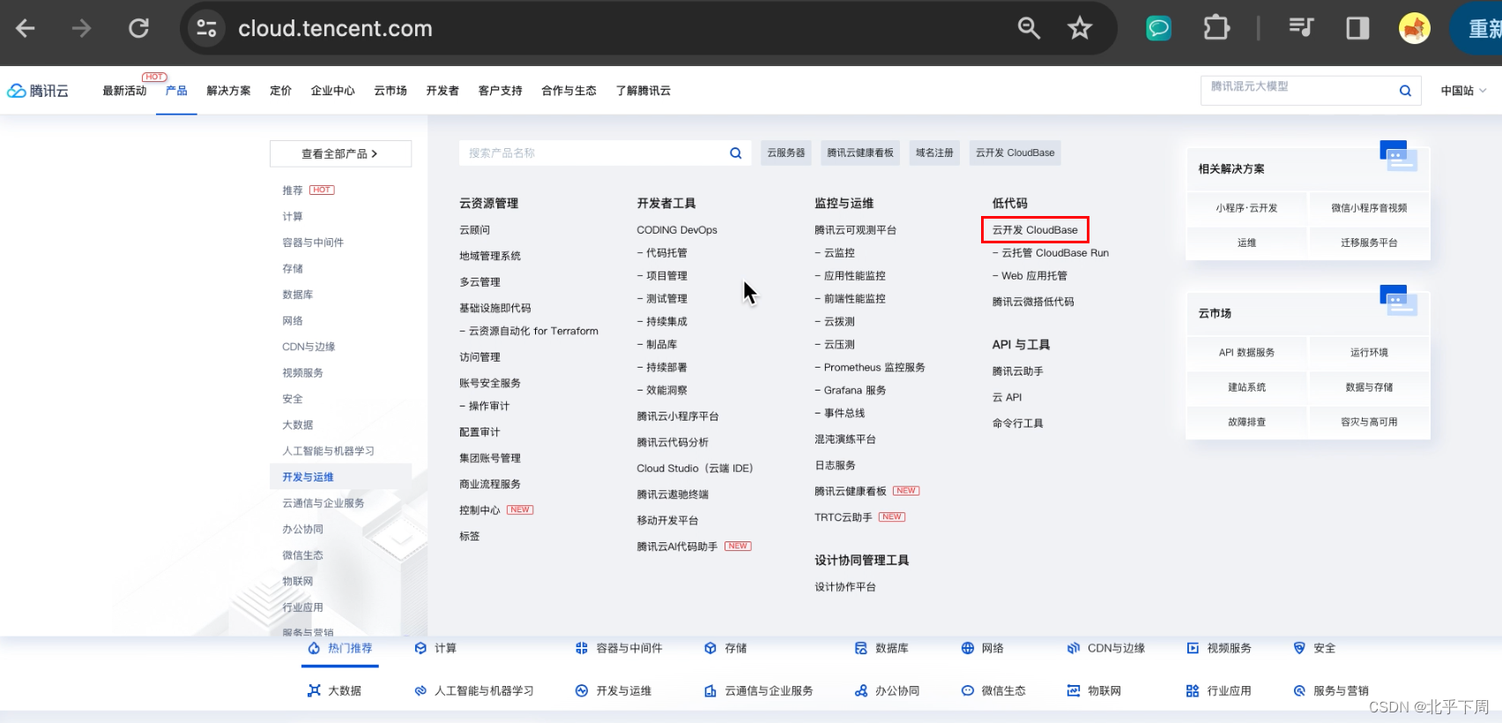Open 云开发 CloudBase product link
This screenshot has height=723, width=1502.
click(x=1035, y=230)
